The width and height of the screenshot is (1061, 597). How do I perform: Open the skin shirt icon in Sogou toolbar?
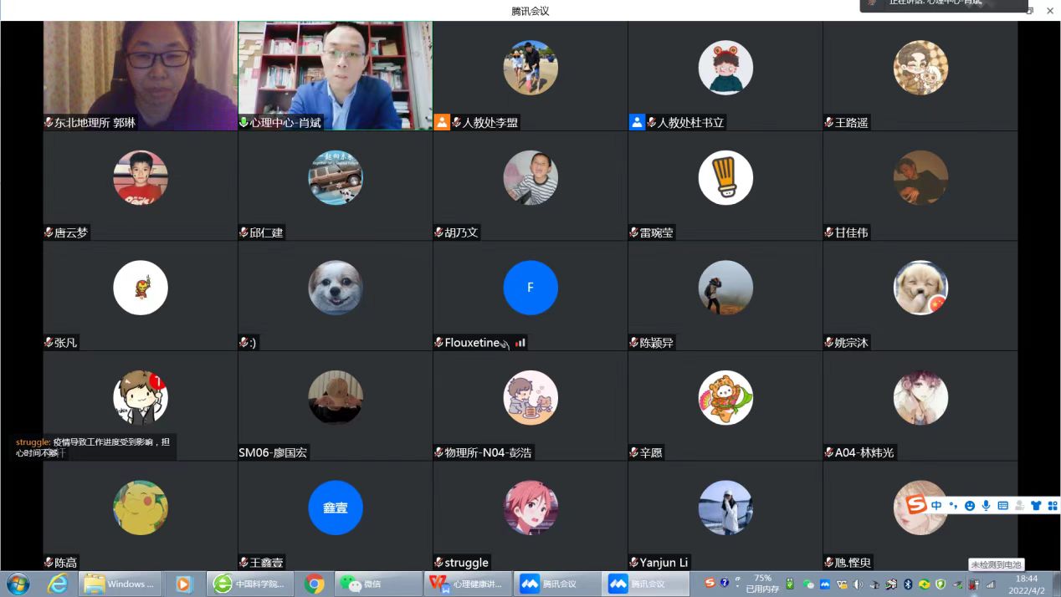click(x=1036, y=506)
